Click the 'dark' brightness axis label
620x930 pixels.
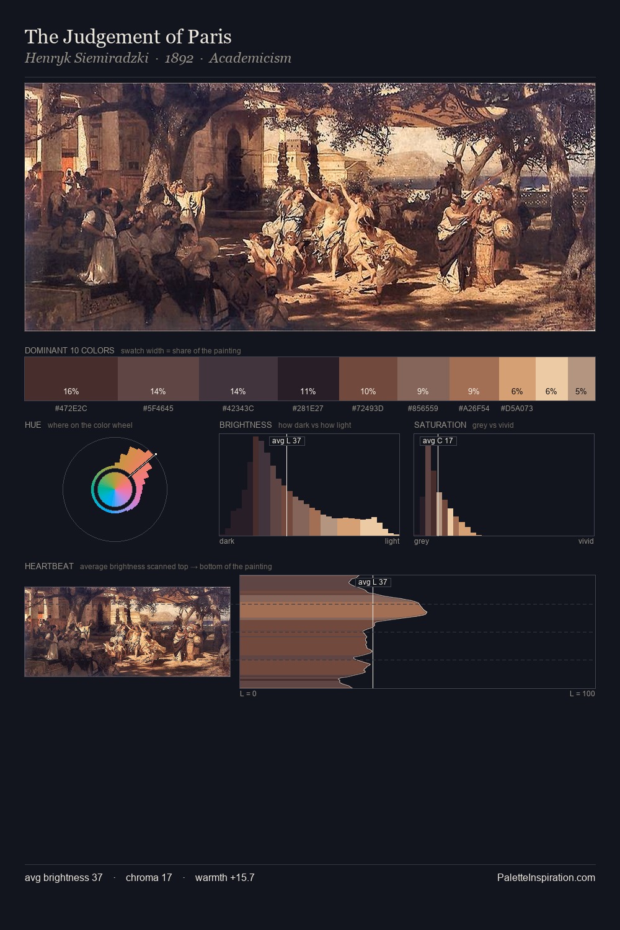pyautogui.click(x=227, y=541)
